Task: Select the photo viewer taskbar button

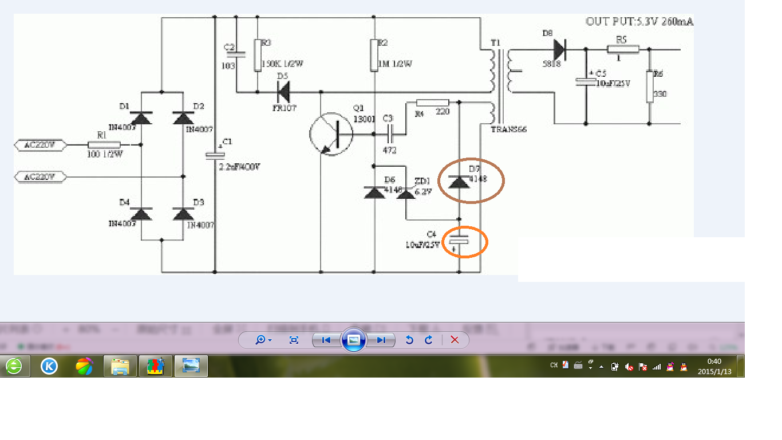Action: click(191, 366)
